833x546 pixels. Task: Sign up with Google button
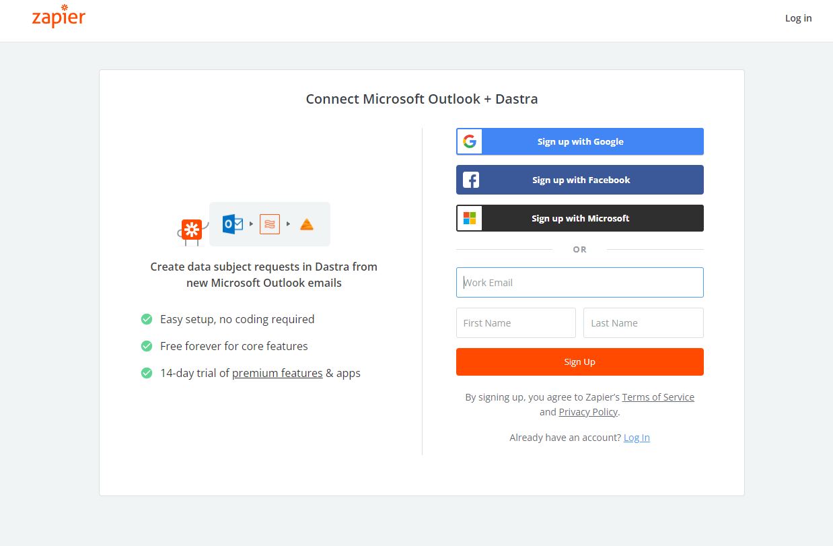click(580, 141)
